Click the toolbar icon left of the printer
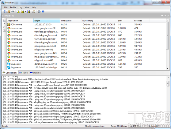Image resolution: width=171 pixels, height=129 pixels. tap(34, 11)
